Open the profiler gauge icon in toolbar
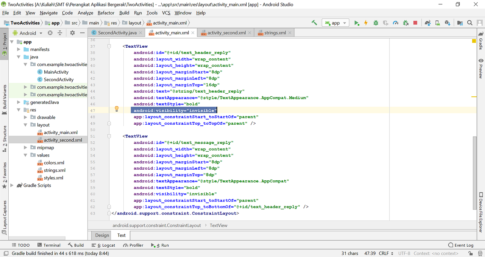This screenshot has height=257, width=485. 396,23
